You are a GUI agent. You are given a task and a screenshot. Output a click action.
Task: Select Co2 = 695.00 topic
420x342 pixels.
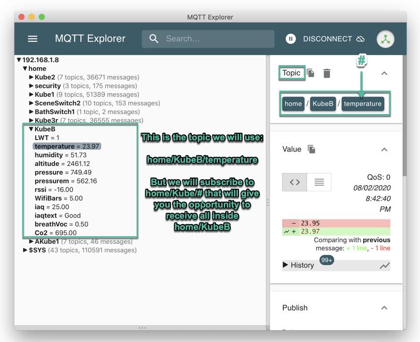(x=55, y=233)
